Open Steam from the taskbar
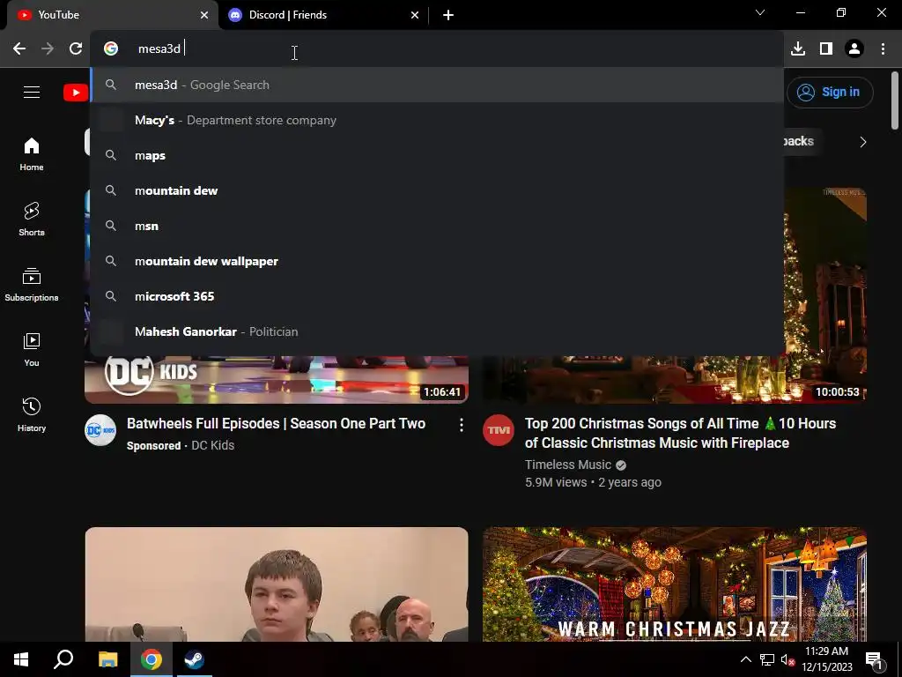The image size is (902, 677). point(195,659)
